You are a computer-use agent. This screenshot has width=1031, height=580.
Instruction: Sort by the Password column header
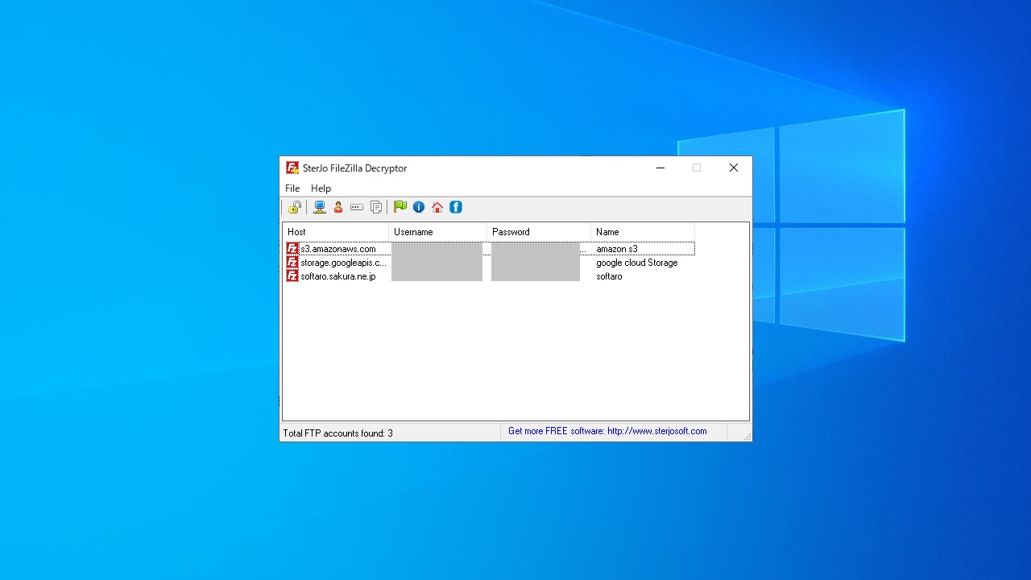[x=539, y=232]
